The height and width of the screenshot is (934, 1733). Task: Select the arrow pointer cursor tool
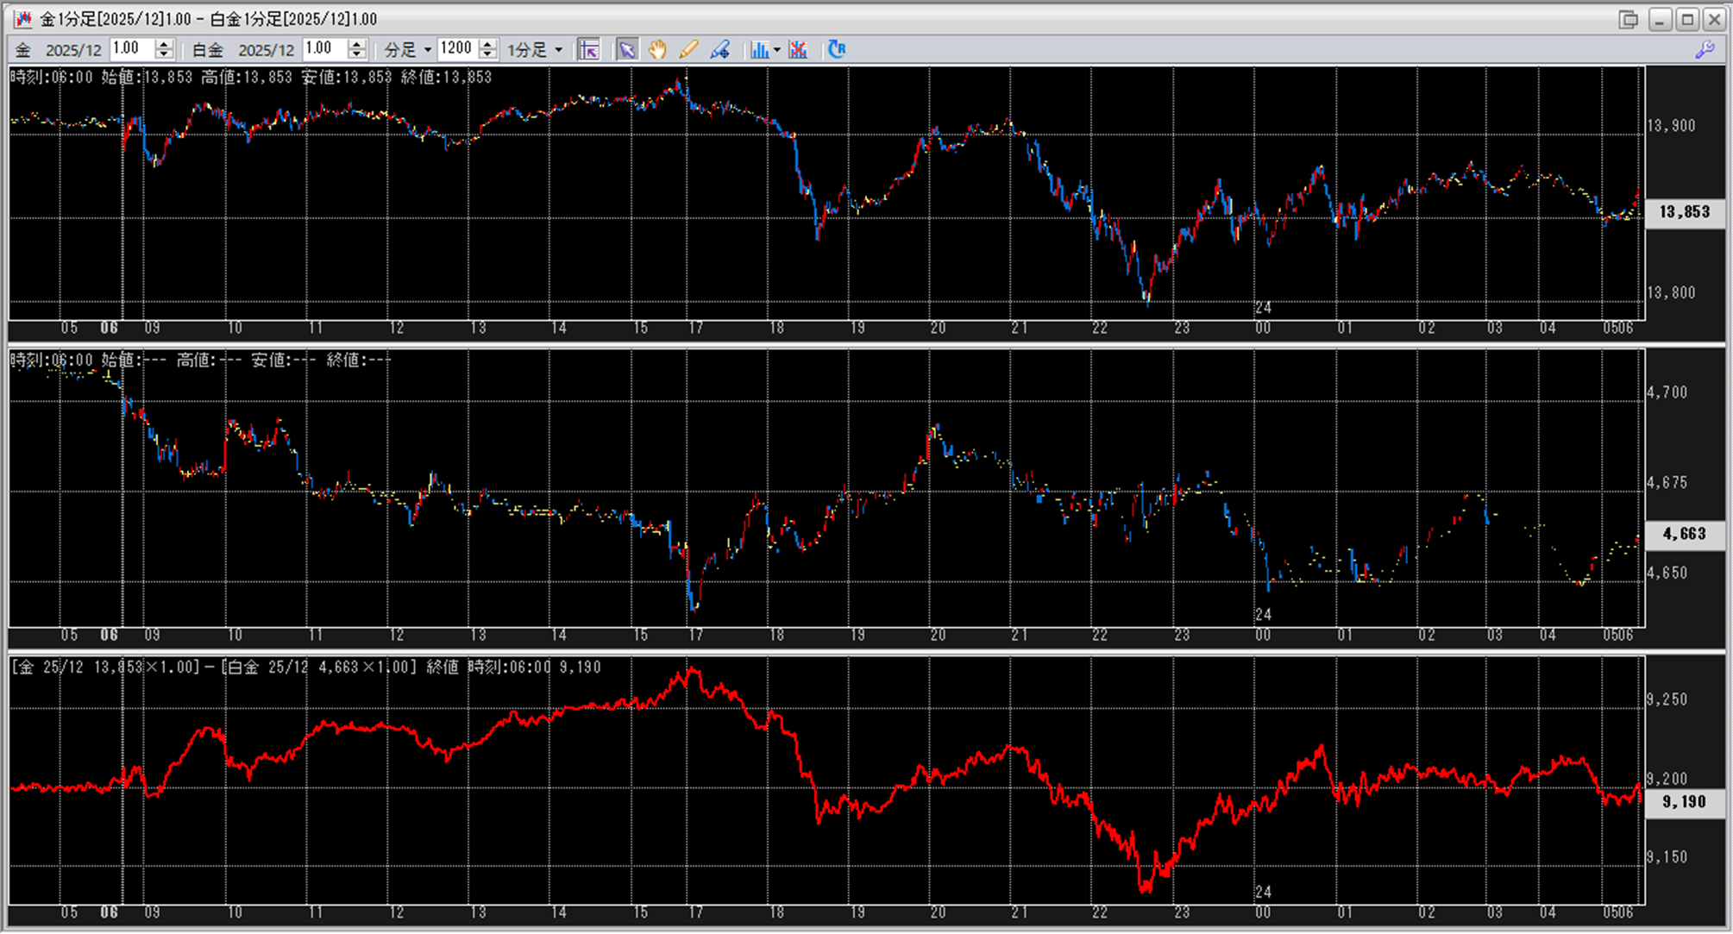pyautogui.click(x=627, y=49)
